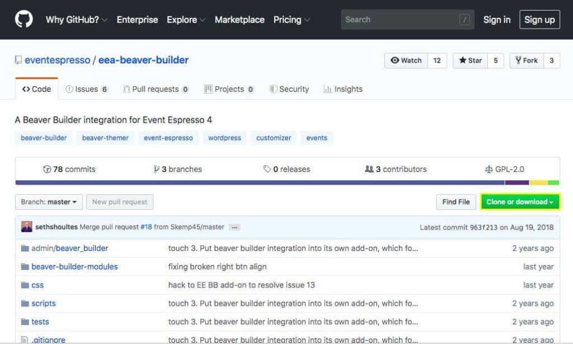Image resolution: width=573 pixels, height=344 pixels.
Task: Click the beaver-themer topic tag
Action: (105, 138)
